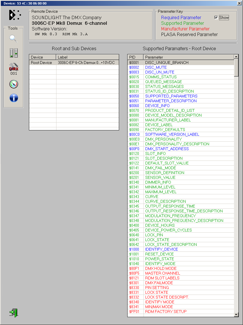The width and height of the screenshot is (243, 325).
Task: Click the Parameter column header
Action: [x=188, y=57]
